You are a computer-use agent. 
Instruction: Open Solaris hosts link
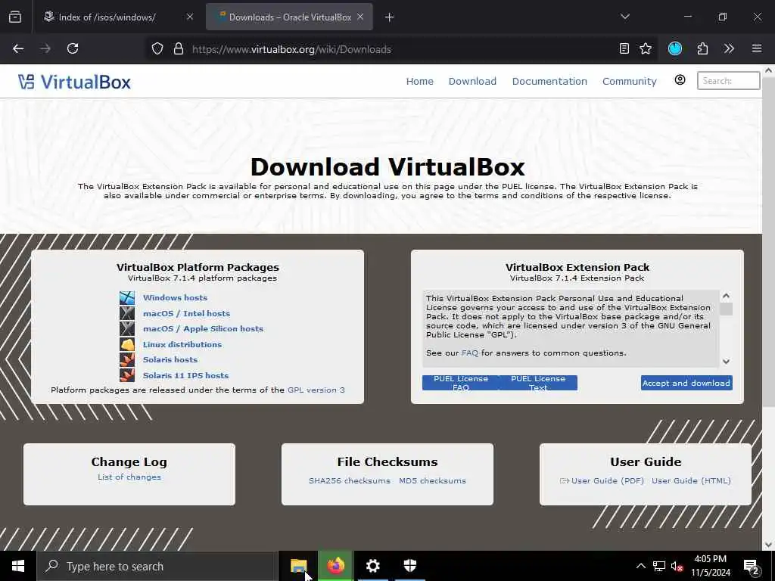pyautogui.click(x=170, y=359)
